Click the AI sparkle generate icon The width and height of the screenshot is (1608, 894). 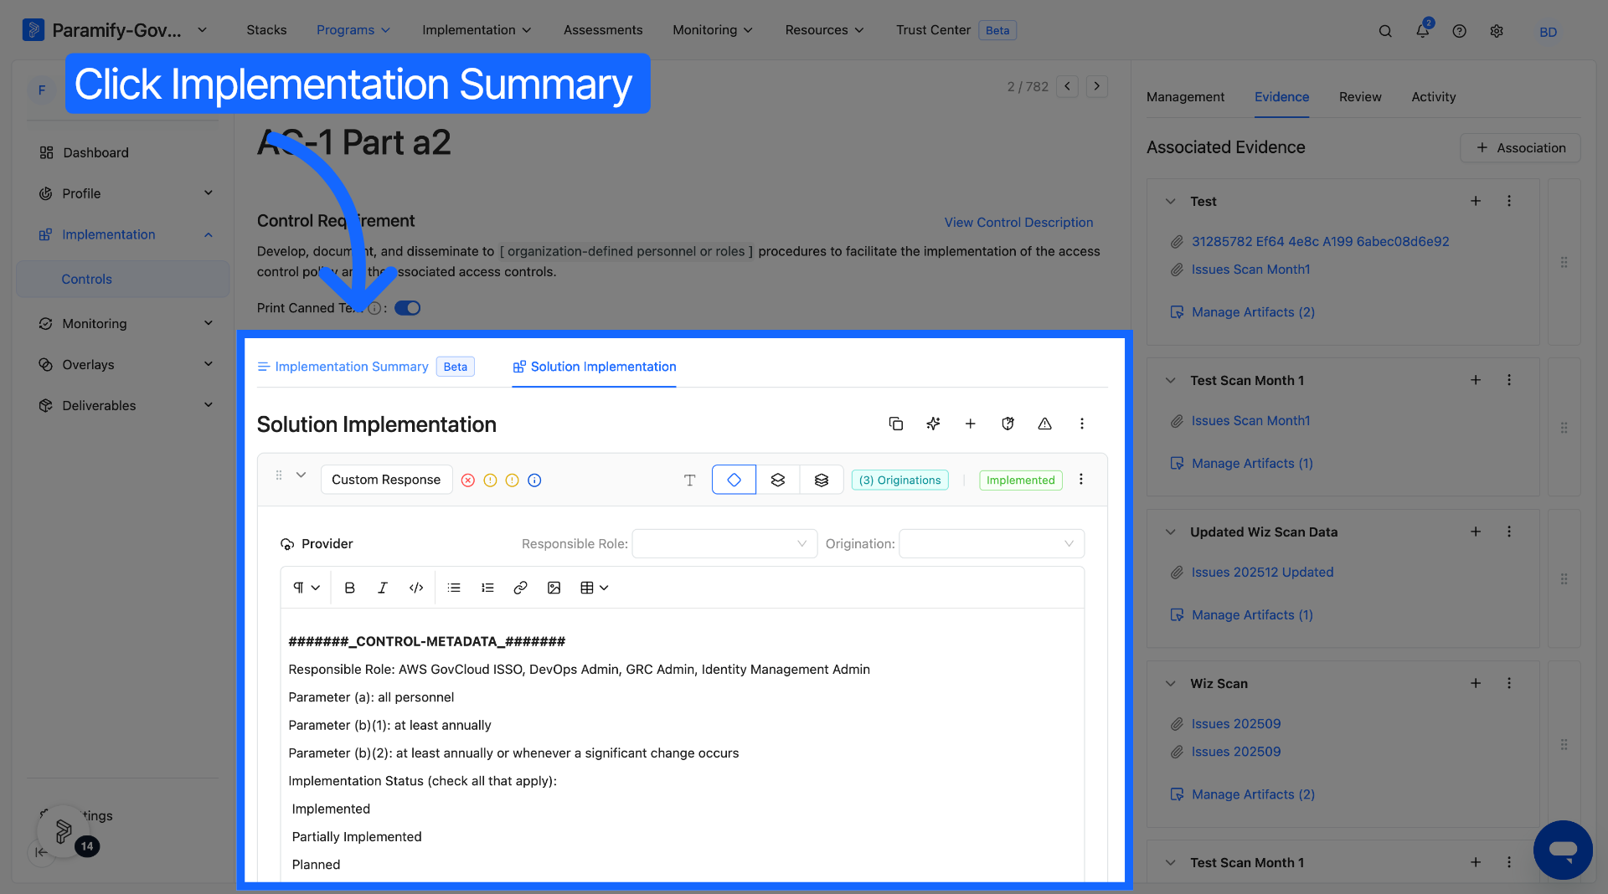933,424
